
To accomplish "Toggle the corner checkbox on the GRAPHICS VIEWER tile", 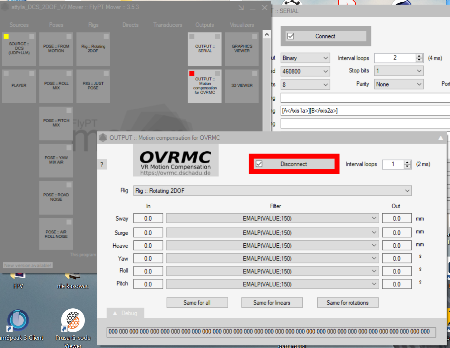I will 255,36.
